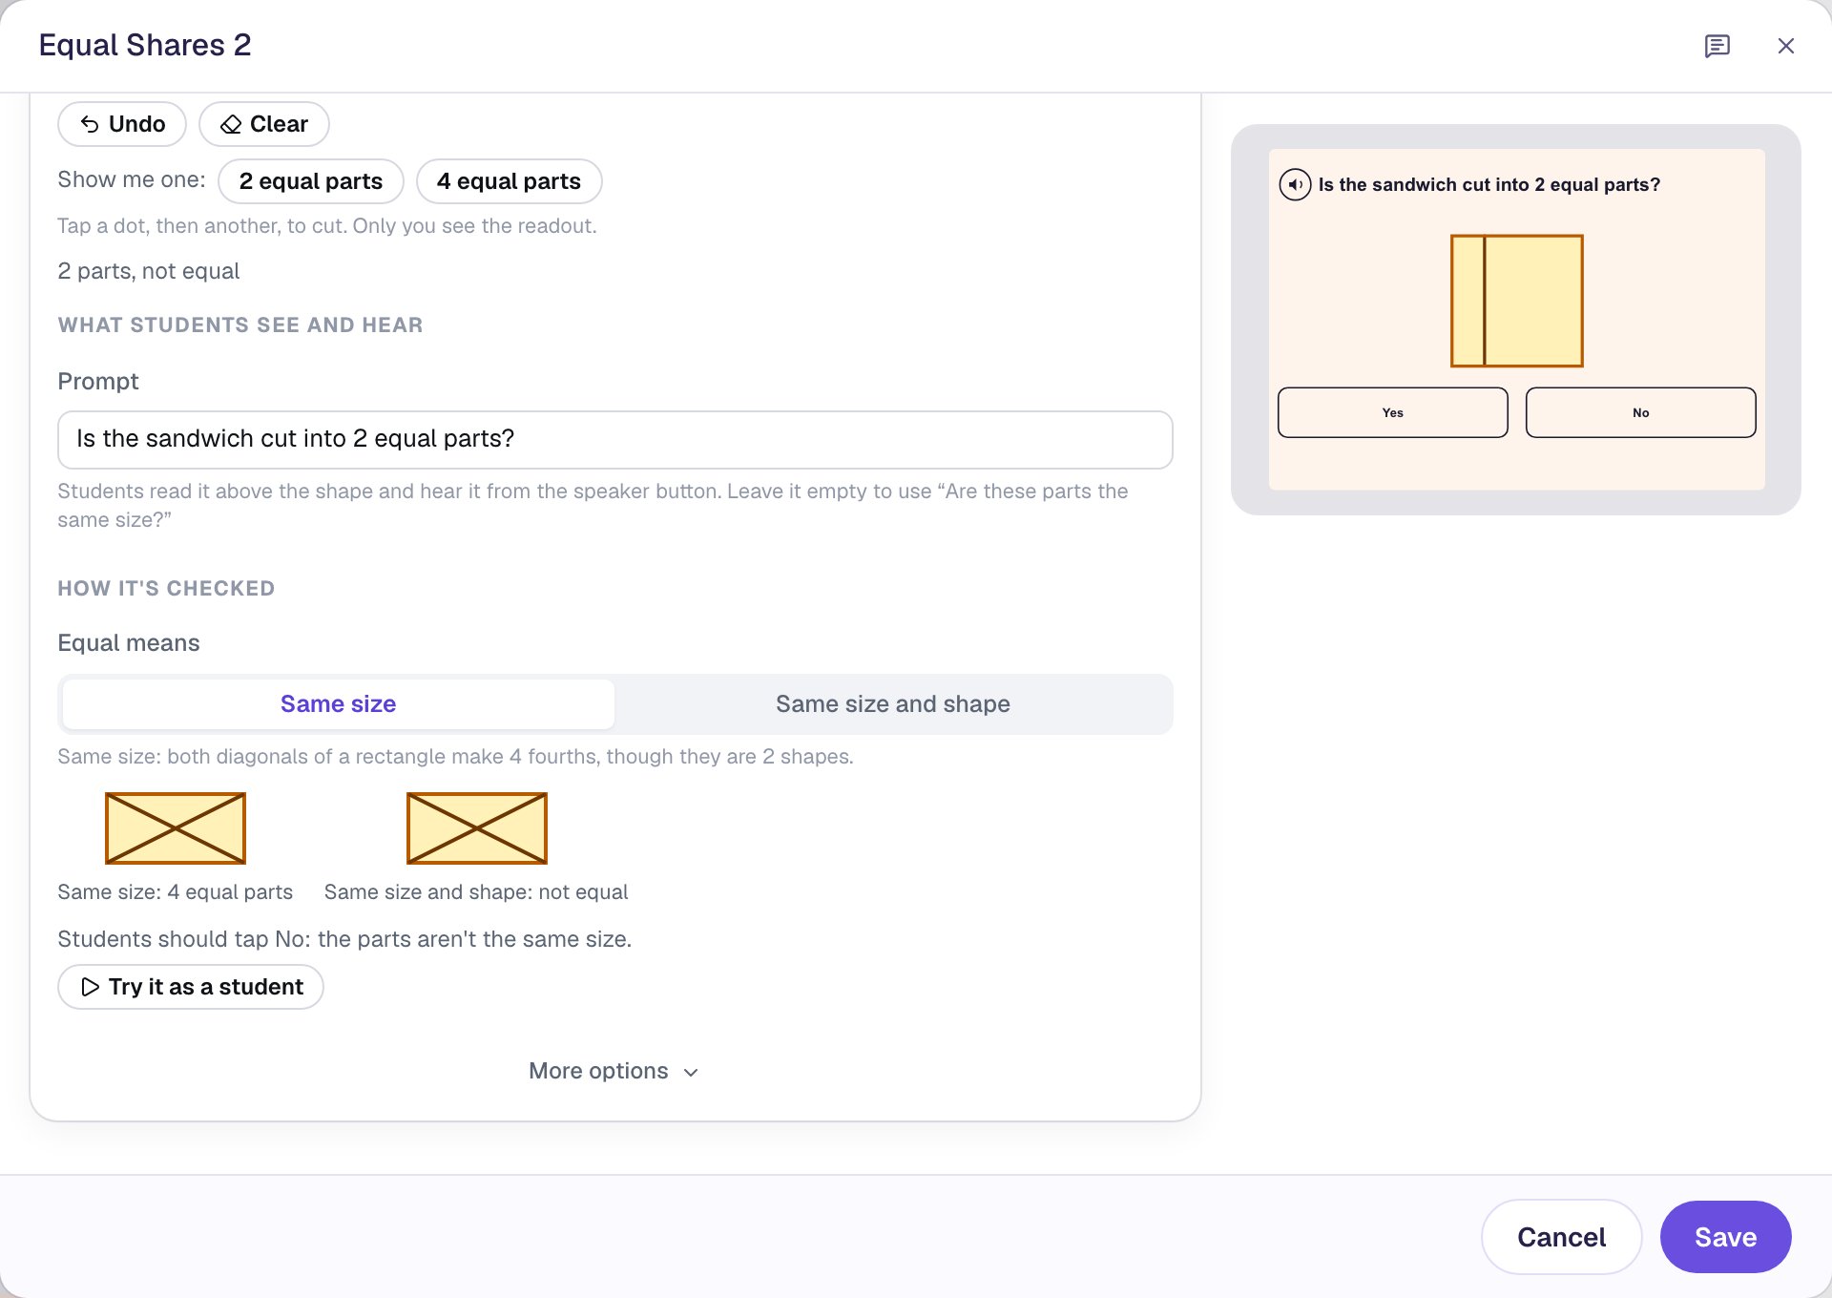
Task: Clear the cuts with Clear button
Action: tap(264, 124)
